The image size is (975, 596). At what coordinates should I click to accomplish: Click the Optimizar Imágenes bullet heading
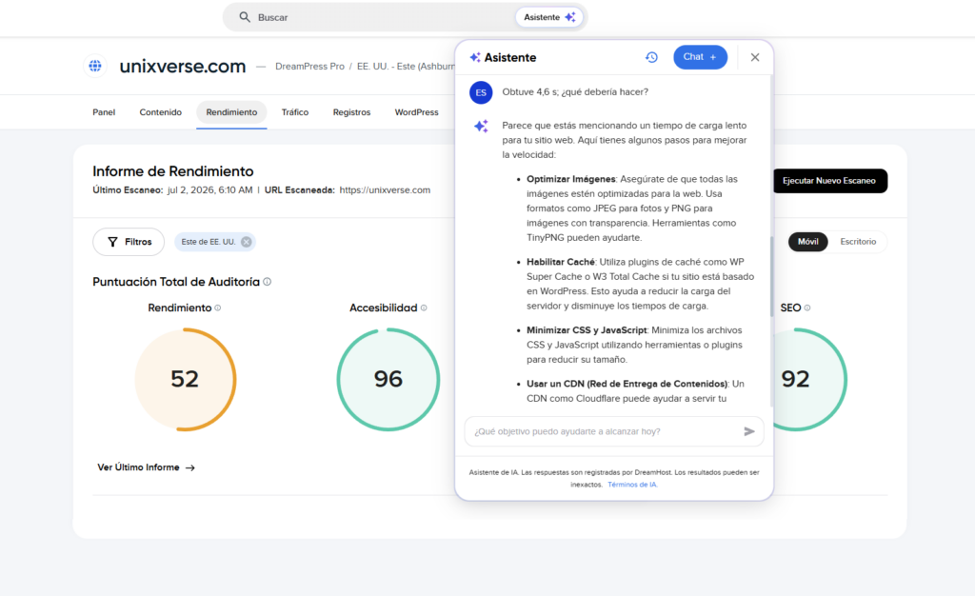(x=571, y=179)
